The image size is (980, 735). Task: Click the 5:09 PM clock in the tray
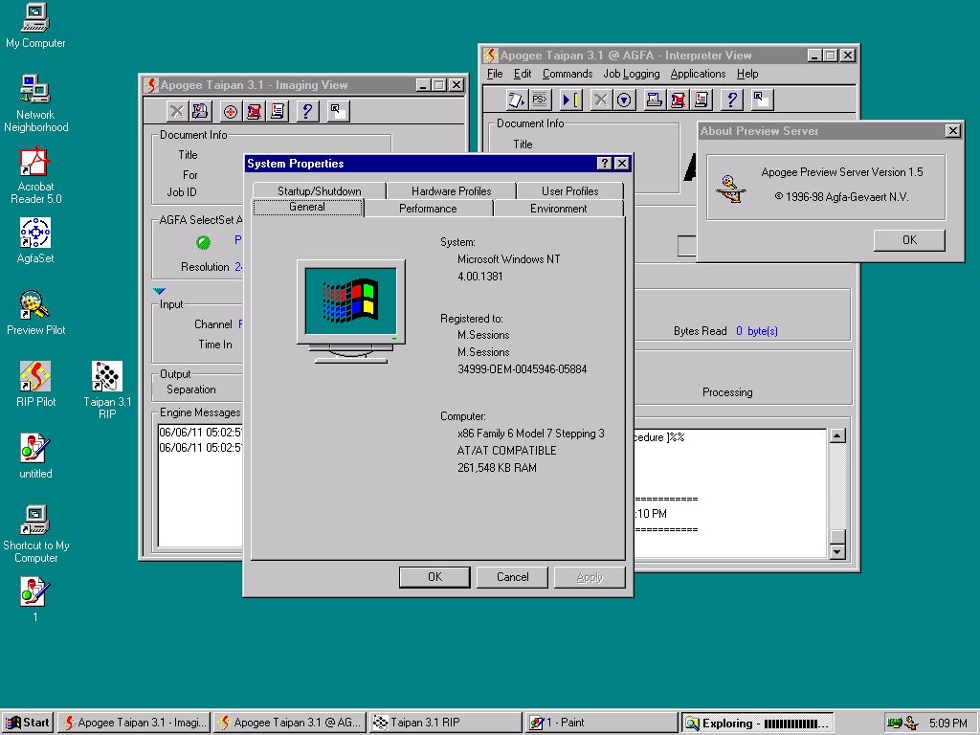click(x=947, y=724)
